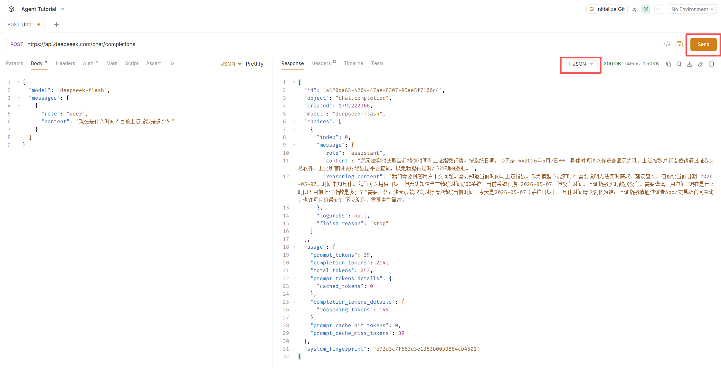Open the Assert tab
The width and height of the screenshot is (721, 368).
click(153, 63)
